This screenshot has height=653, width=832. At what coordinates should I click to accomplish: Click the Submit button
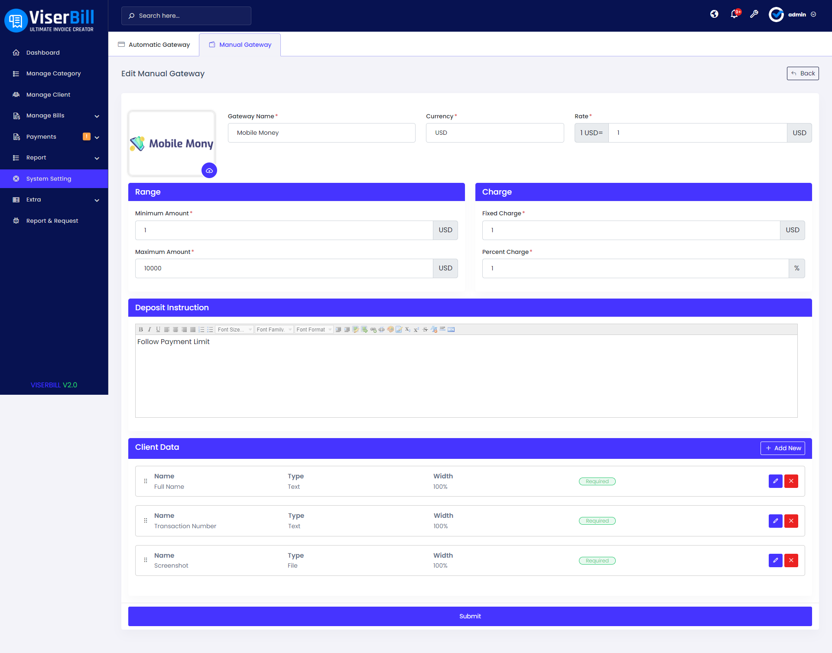(470, 616)
